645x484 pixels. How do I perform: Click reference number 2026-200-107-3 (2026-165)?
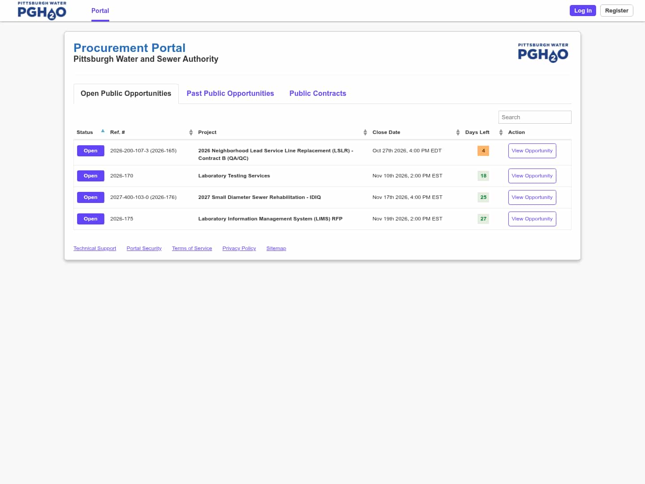[143, 151]
